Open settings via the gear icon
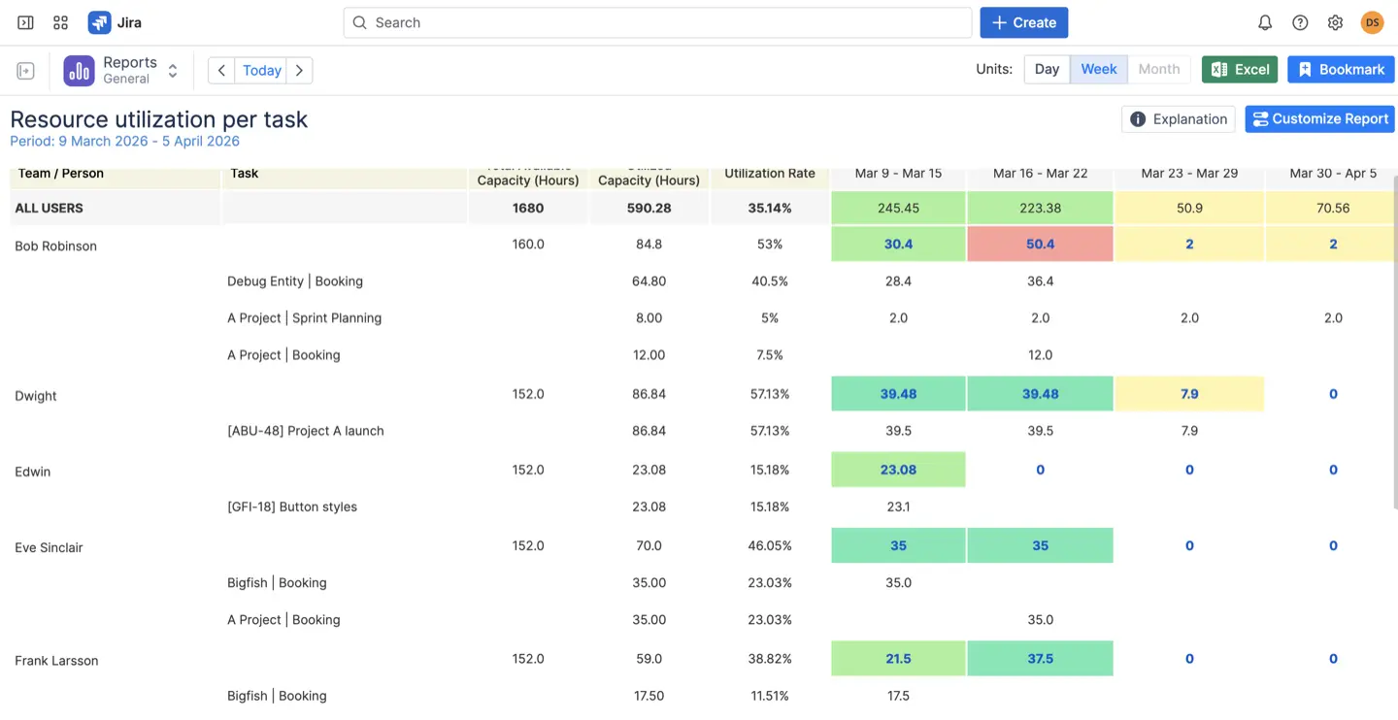Screen dimensions: 1398x720 [x=1335, y=21]
